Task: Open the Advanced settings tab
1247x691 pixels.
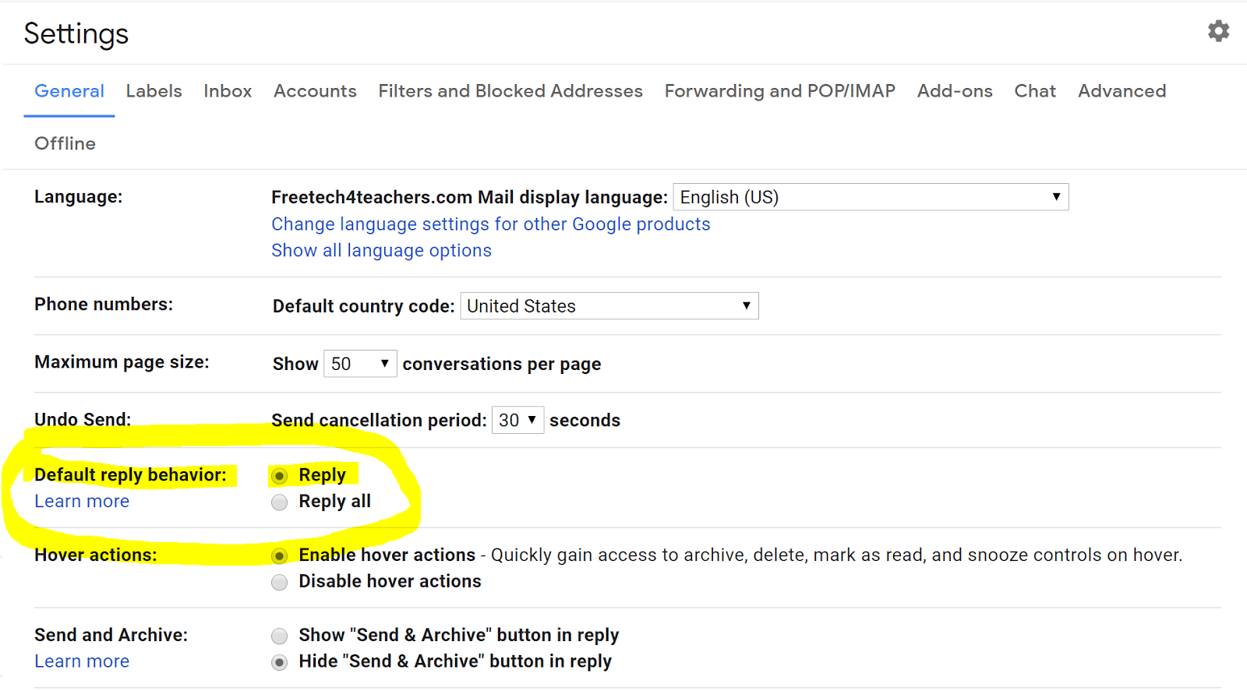Action: pos(1122,91)
